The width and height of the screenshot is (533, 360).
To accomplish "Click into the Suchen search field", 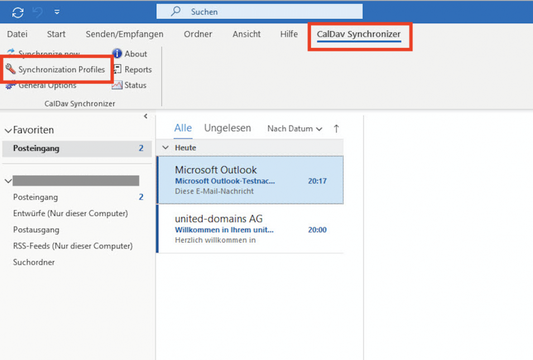I will pyautogui.click(x=268, y=12).
